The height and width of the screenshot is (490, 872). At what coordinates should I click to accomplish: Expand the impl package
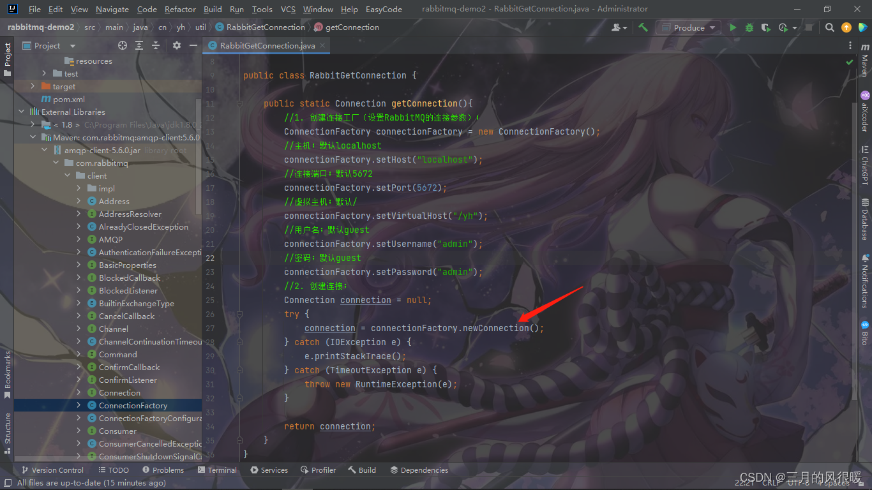[x=79, y=188]
